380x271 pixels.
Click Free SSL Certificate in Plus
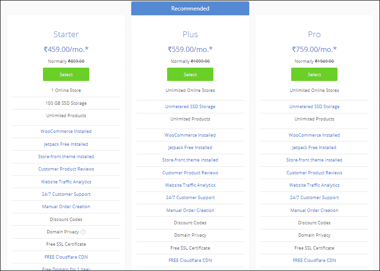point(190,248)
